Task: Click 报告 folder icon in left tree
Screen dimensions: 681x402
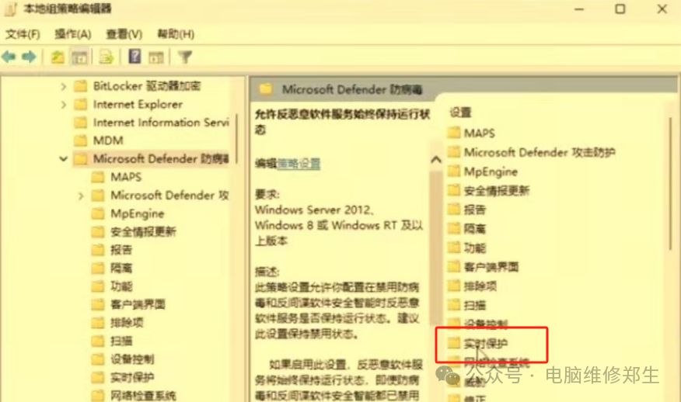Action: 98,250
